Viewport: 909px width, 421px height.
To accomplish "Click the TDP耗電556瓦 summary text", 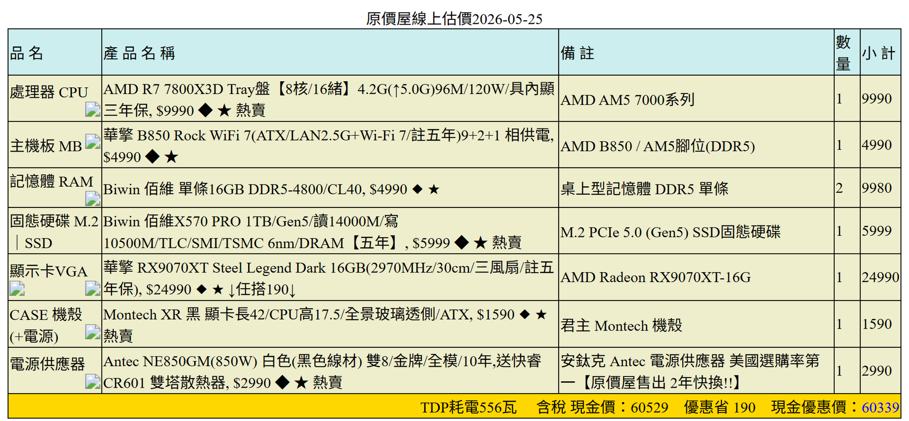I will 469,407.
